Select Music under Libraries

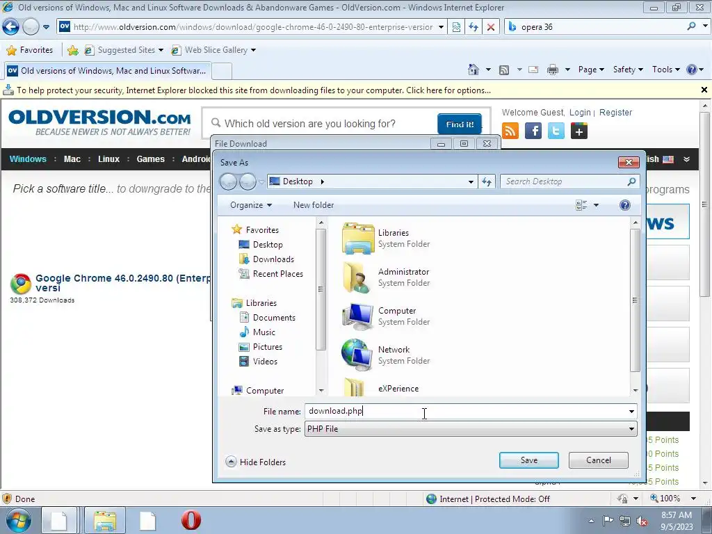coord(257,332)
